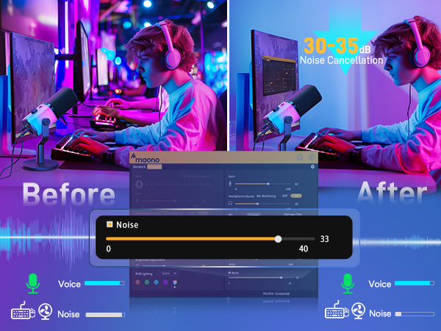Image resolution: width=441 pixels, height=331 pixels.
Task: Click the keyboard noise icon under Before
Action: pyautogui.click(x=23, y=312)
